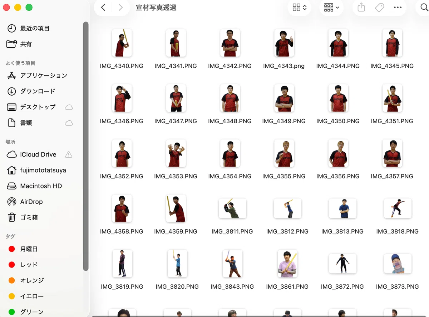Click the 宣材写真透過 folder title
The height and width of the screenshot is (317, 429).
coord(156,8)
